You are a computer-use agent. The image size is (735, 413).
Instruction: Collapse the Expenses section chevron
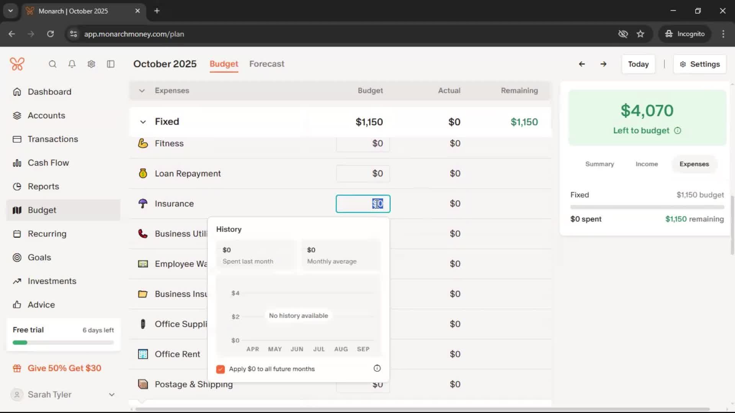tap(142, 91)
